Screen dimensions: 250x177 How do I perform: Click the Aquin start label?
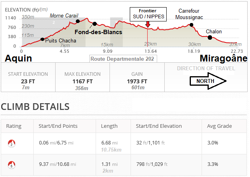(x=18, y=59)
